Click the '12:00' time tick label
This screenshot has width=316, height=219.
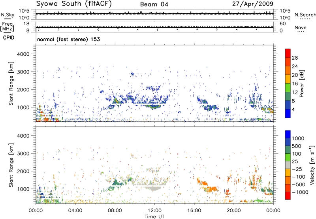click(x=154, y=211)
